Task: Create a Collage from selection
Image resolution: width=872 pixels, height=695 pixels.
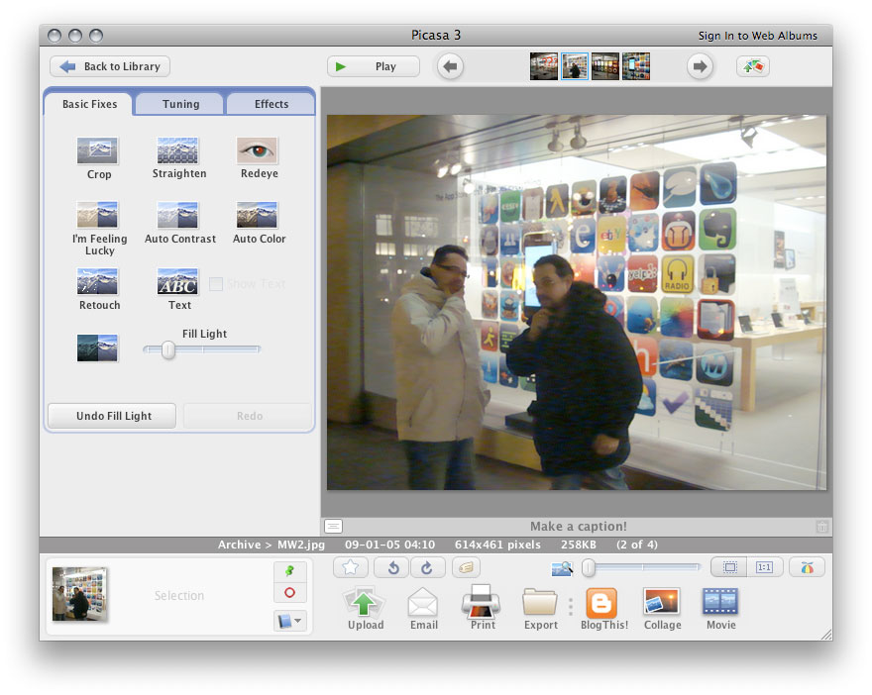Action: [x=662, y=602]
